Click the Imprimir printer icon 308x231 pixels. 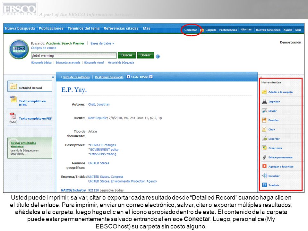click(264, 102)
